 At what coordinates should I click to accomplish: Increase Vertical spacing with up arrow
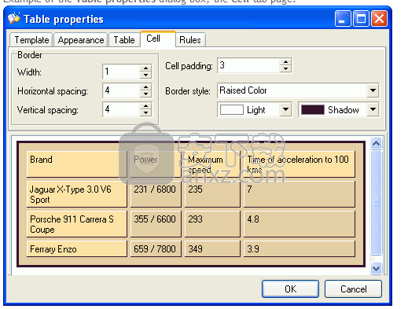(x=145, y=106)
